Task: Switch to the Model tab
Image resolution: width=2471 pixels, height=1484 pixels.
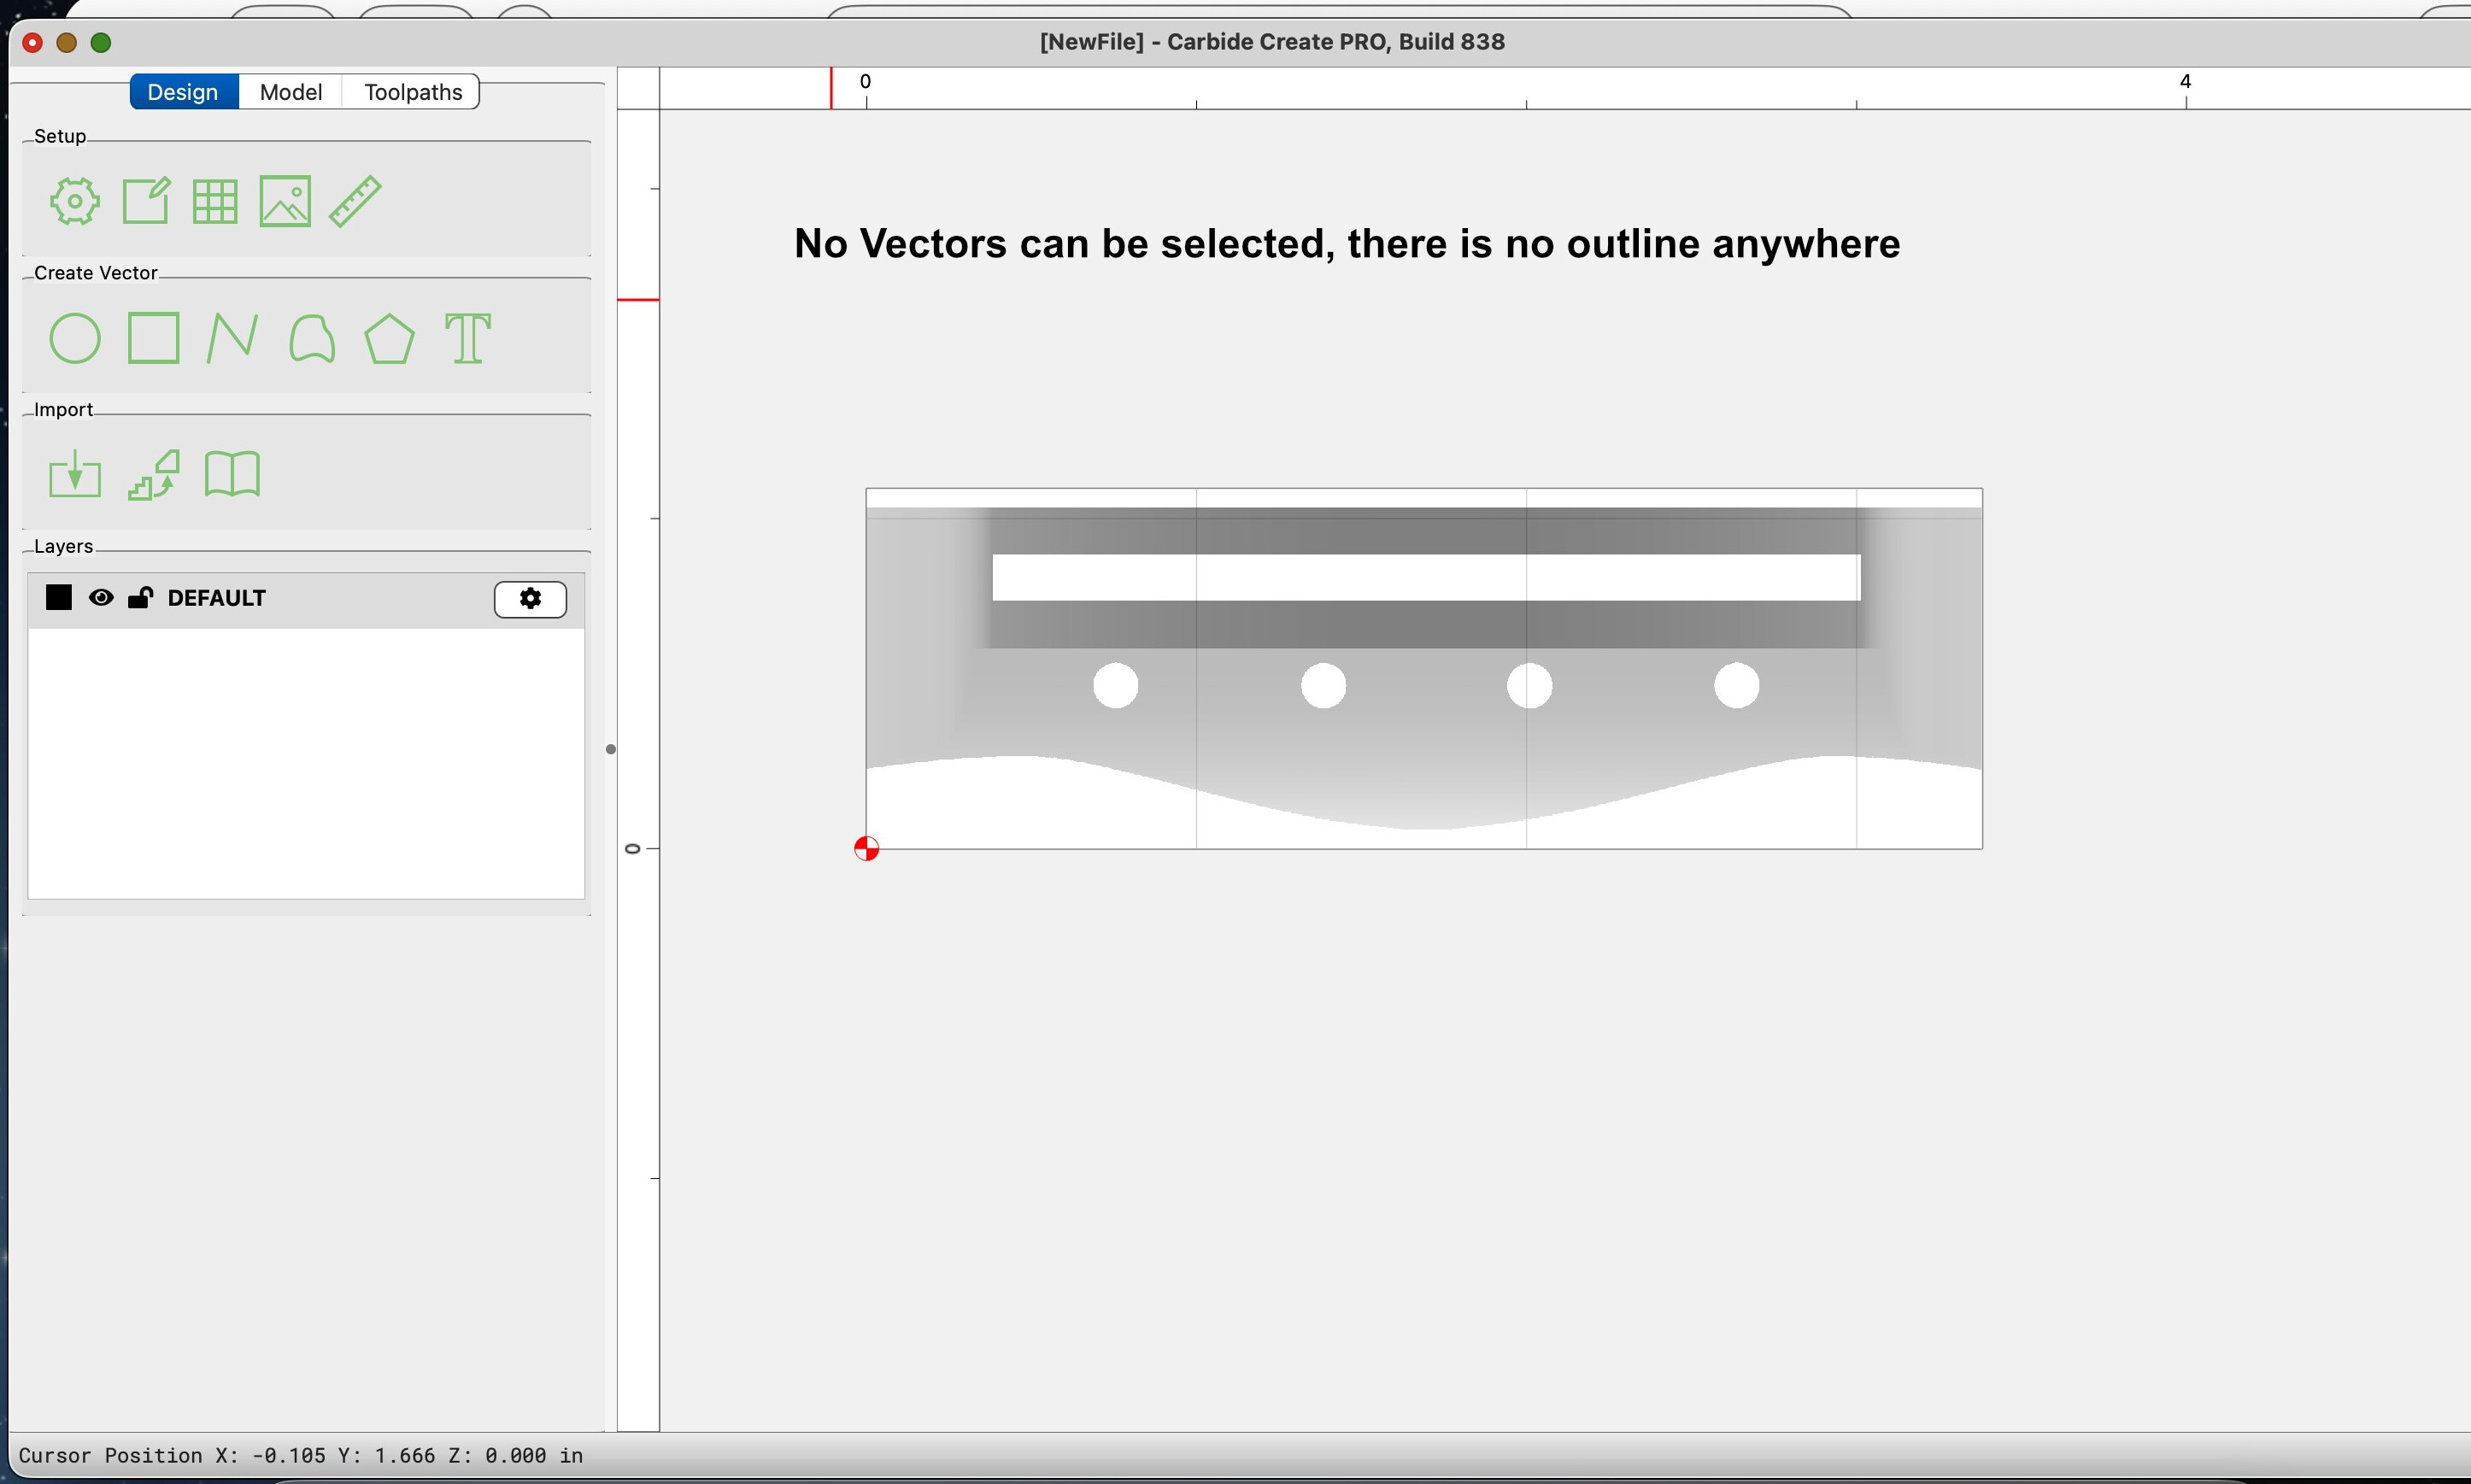Action: (290, 92)
